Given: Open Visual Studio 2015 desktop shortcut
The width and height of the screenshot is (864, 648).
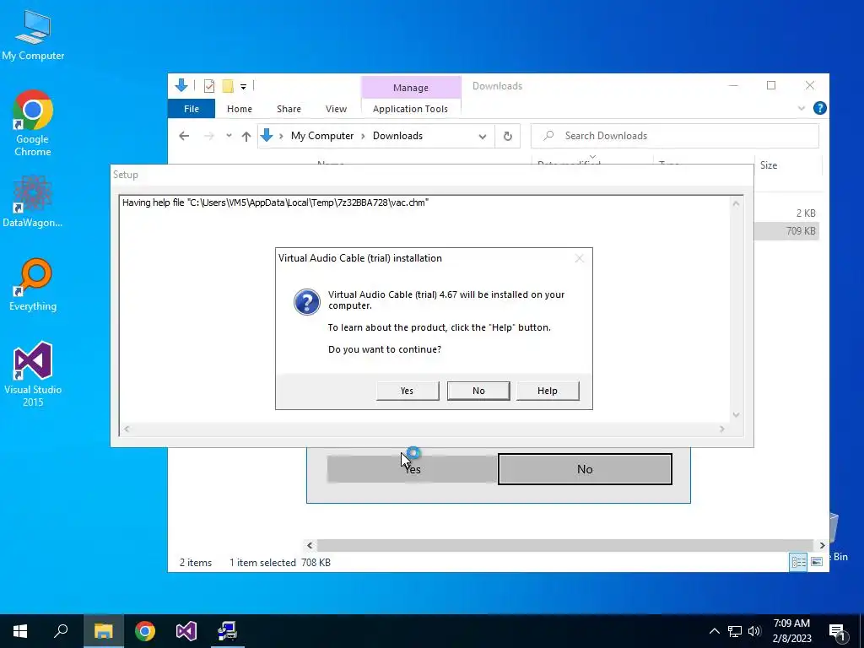Looking at the screenshot, I should pyautogui.click(x=33, y=374).
